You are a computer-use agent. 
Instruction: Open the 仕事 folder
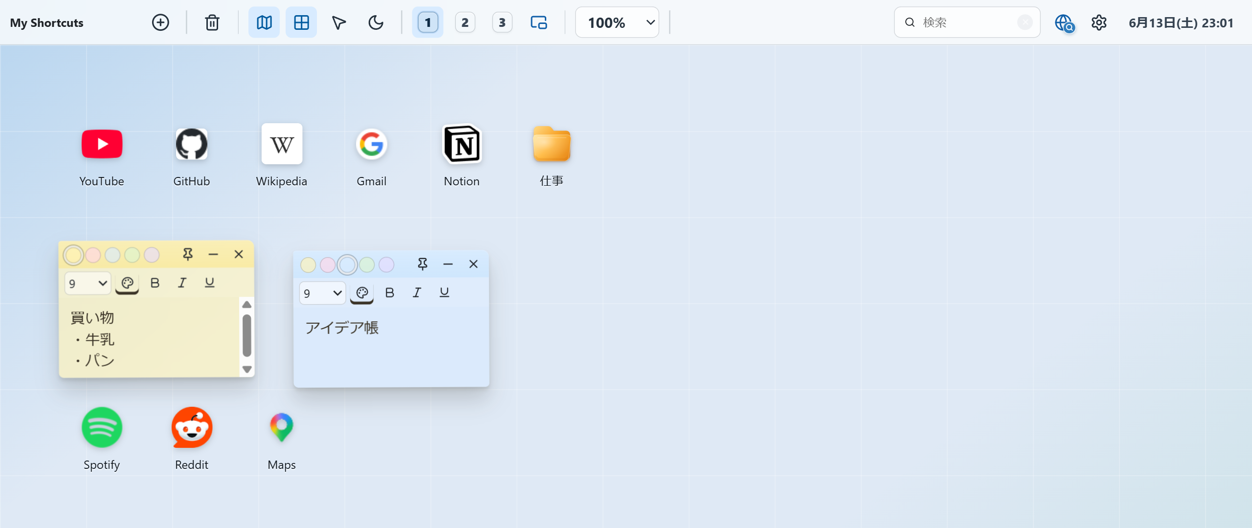[x=552, y=156]
